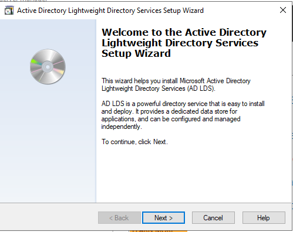Click the Next > button to continue
The height and width of the screenshot is (232, 293).
163,217
